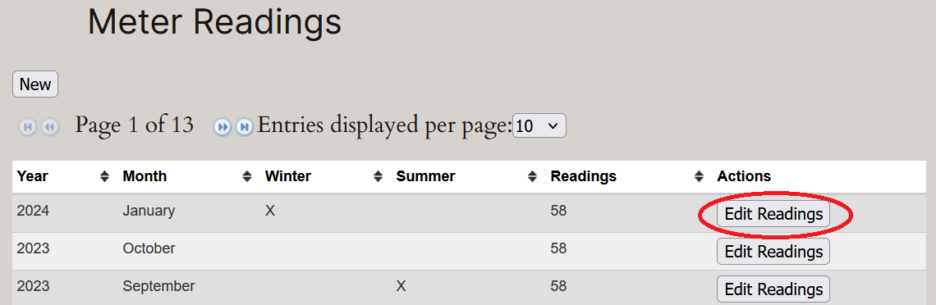Click the Page 1 of 13 indicator

tap(135, 125)
